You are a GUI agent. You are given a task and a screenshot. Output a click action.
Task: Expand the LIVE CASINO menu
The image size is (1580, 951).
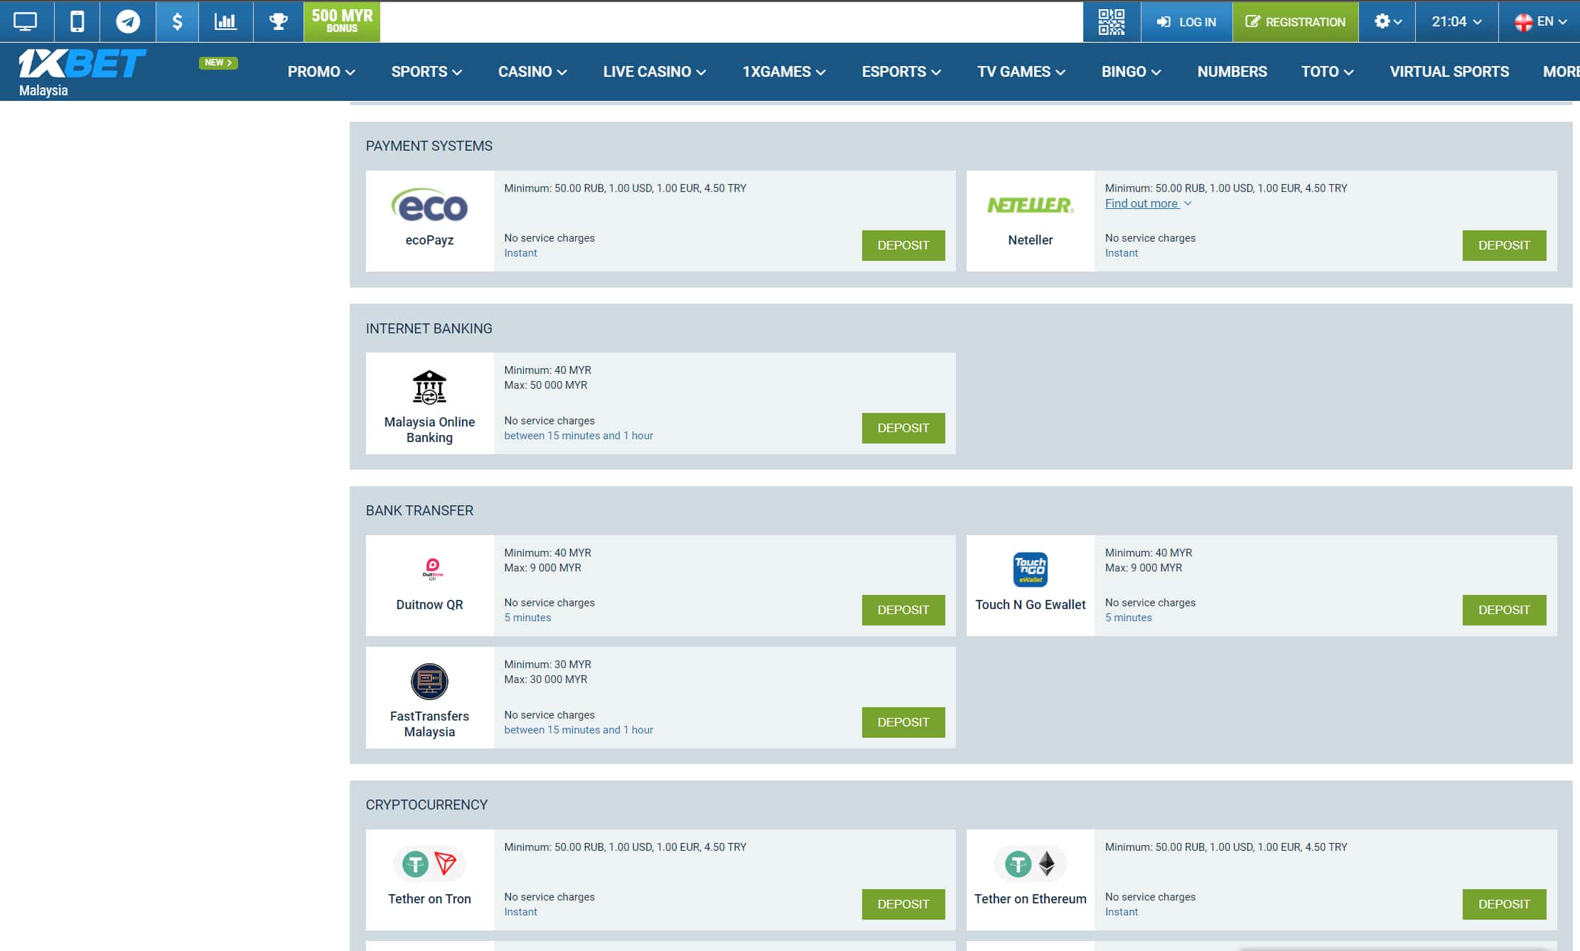tap(655, 72)
